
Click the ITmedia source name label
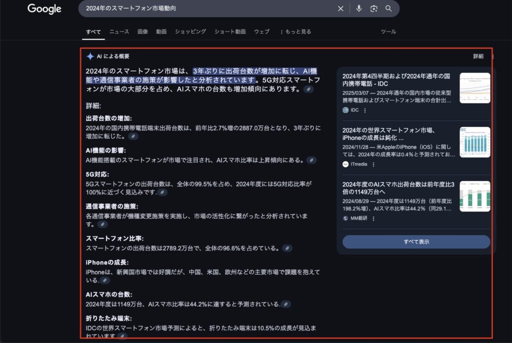pyautogui.click(x=359, y=164)
